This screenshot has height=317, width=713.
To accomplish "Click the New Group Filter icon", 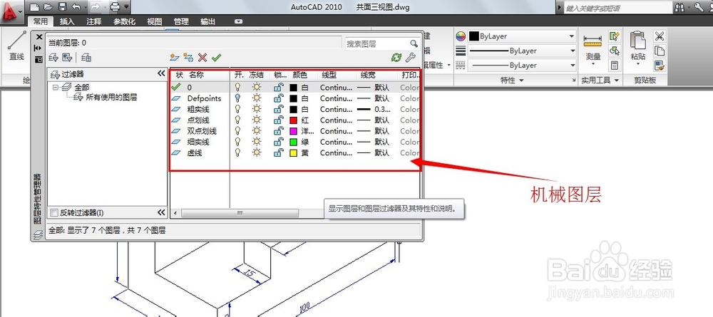I will tap(67, 57).
